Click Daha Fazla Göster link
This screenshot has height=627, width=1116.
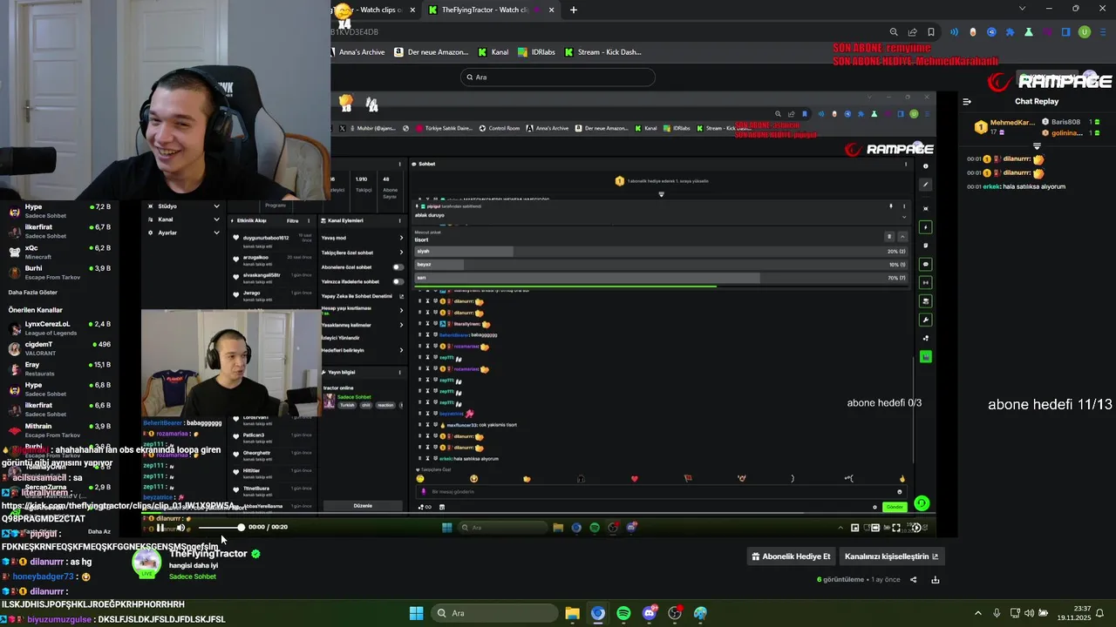tap(33, 293)
